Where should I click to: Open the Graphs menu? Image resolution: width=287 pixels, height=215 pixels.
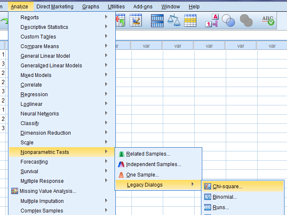91,7
